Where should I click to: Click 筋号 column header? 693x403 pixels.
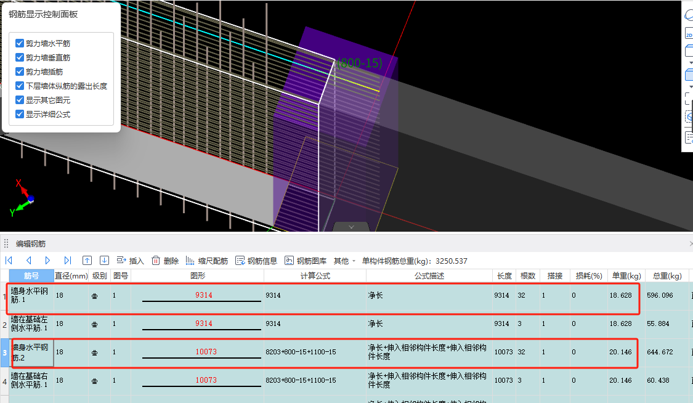[x=31, y=275]
